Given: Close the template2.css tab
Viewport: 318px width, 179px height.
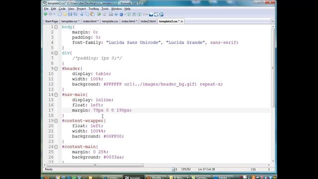Looking at the screenshot, I should click(182, 21).
